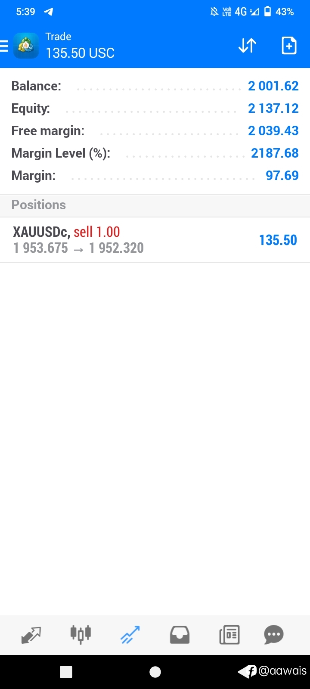Select the XAUUSDc sell 1.00 position
Screen dimensions: 310x689
pos(155,240)
